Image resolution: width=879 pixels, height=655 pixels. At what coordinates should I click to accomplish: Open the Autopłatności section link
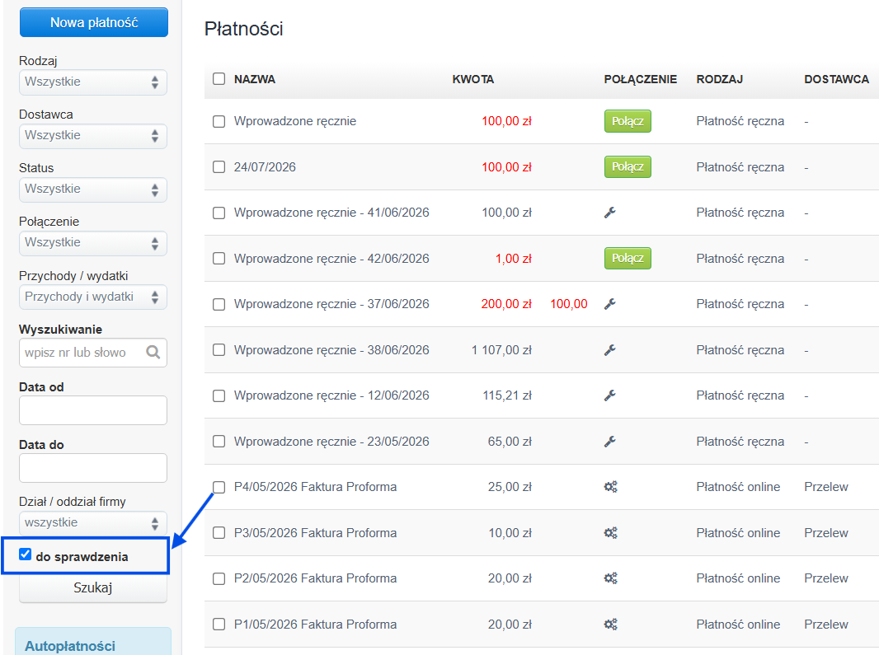tap(70, 645)
